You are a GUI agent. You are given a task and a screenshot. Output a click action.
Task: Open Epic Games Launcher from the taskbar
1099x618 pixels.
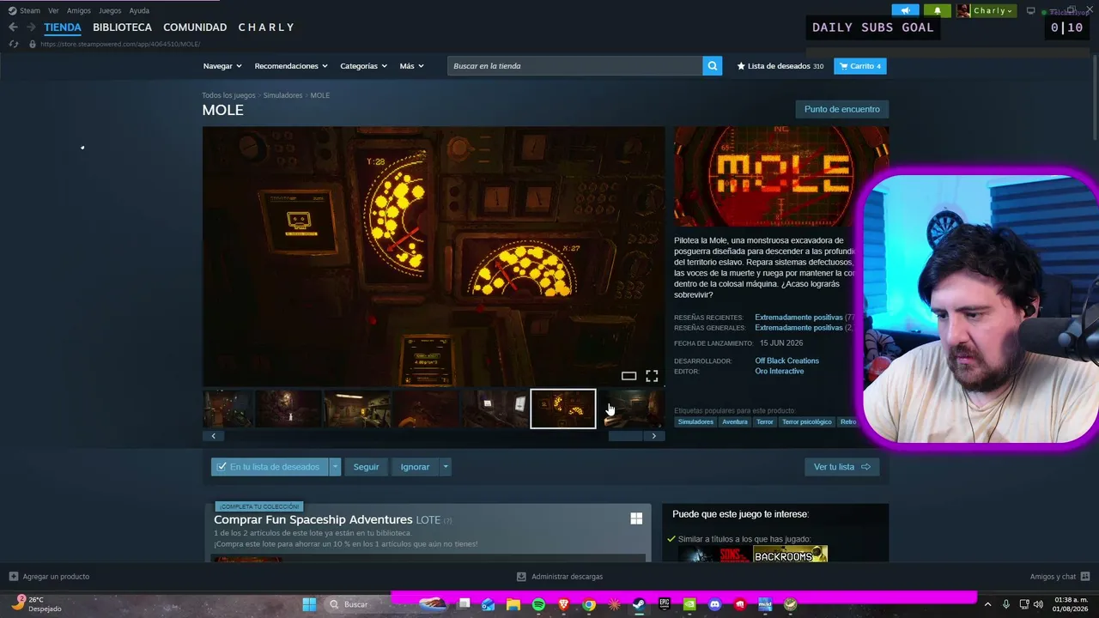(665, 604)
